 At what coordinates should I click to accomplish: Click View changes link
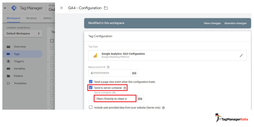[212, 23]
